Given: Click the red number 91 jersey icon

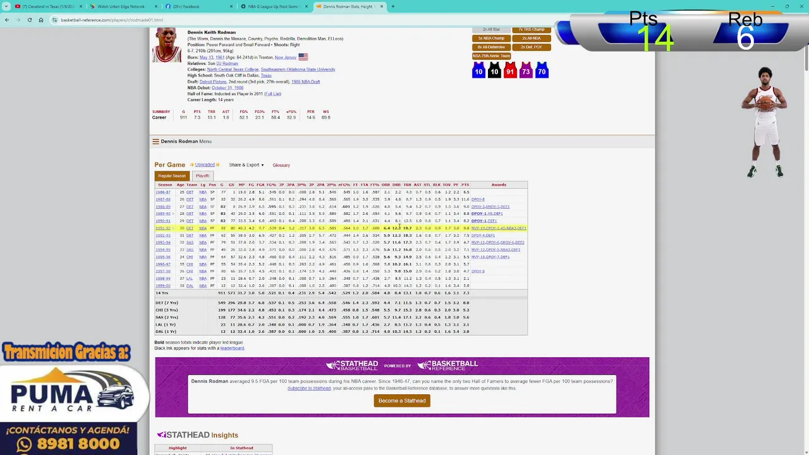Looking at the screenshot, I should tap(510, 70).
